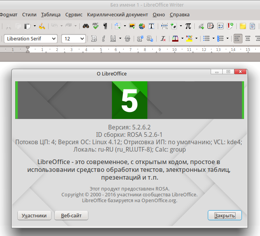260x236 pixels.
Task: Click the Insert Footnote icon
Action: [211, 26]
